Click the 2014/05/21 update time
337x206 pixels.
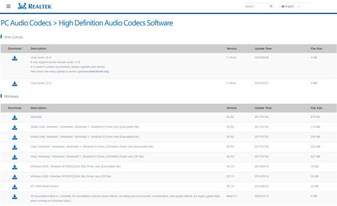coord(262,83)
